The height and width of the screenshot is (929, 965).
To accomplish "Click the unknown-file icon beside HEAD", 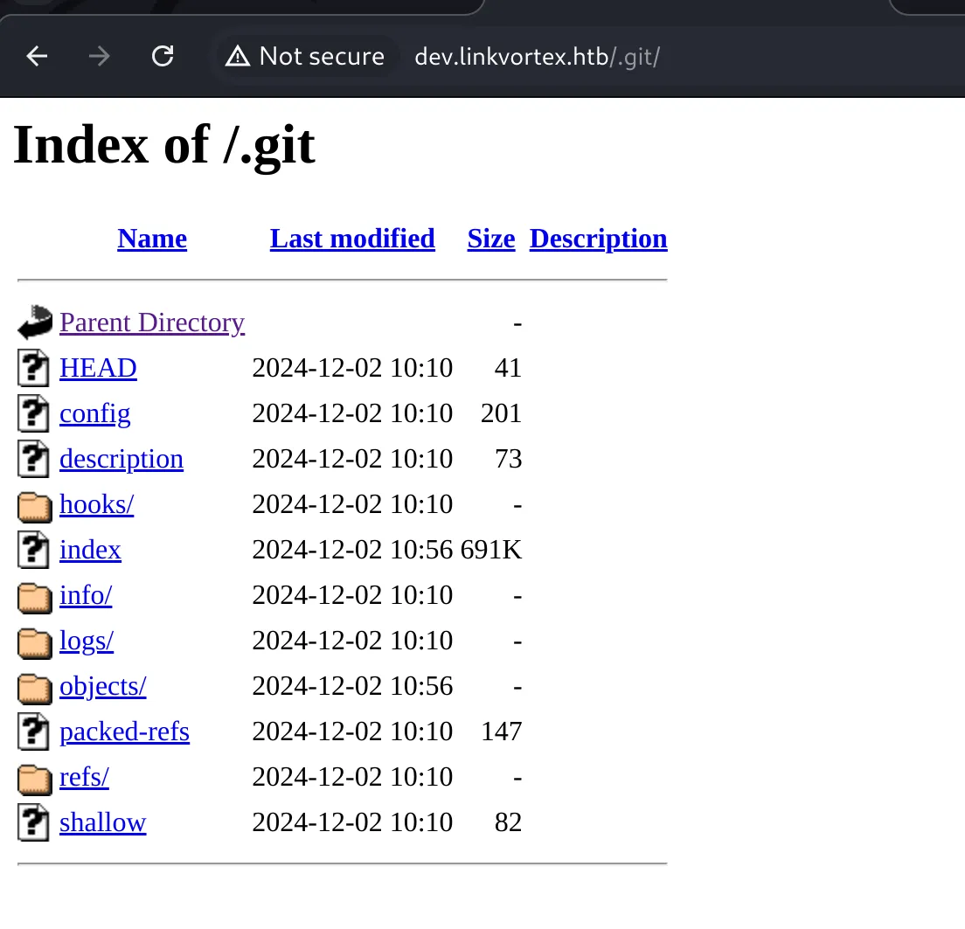I will [x=33, y=368].
